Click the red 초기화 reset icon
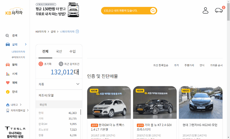 41,64
